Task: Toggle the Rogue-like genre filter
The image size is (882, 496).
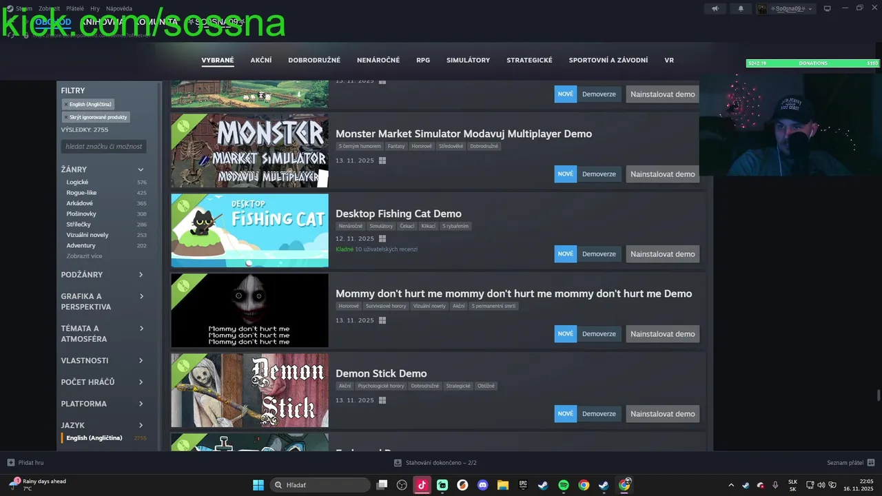Action: click(x=105, y=193)
